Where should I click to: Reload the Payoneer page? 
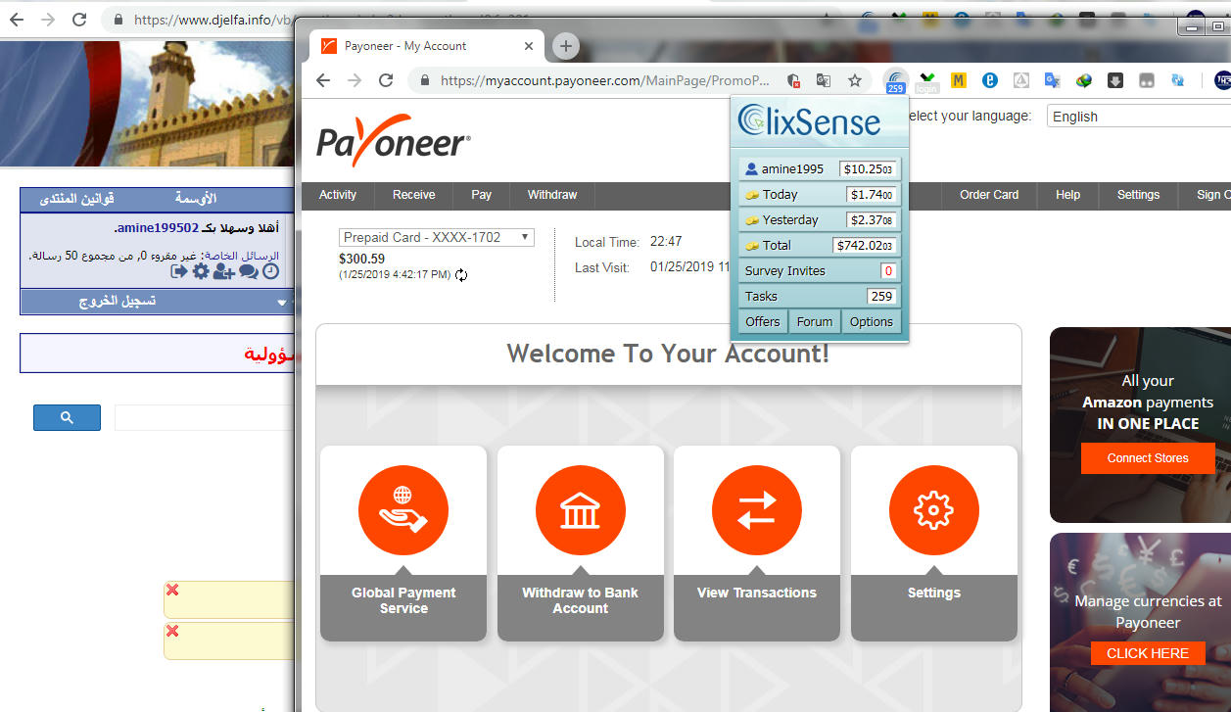pos(386,80)
